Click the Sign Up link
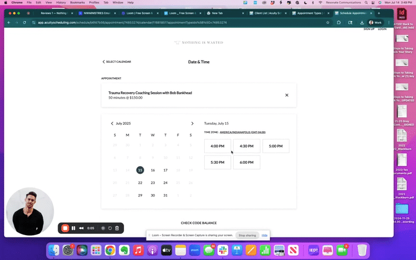 pos(369,29)
